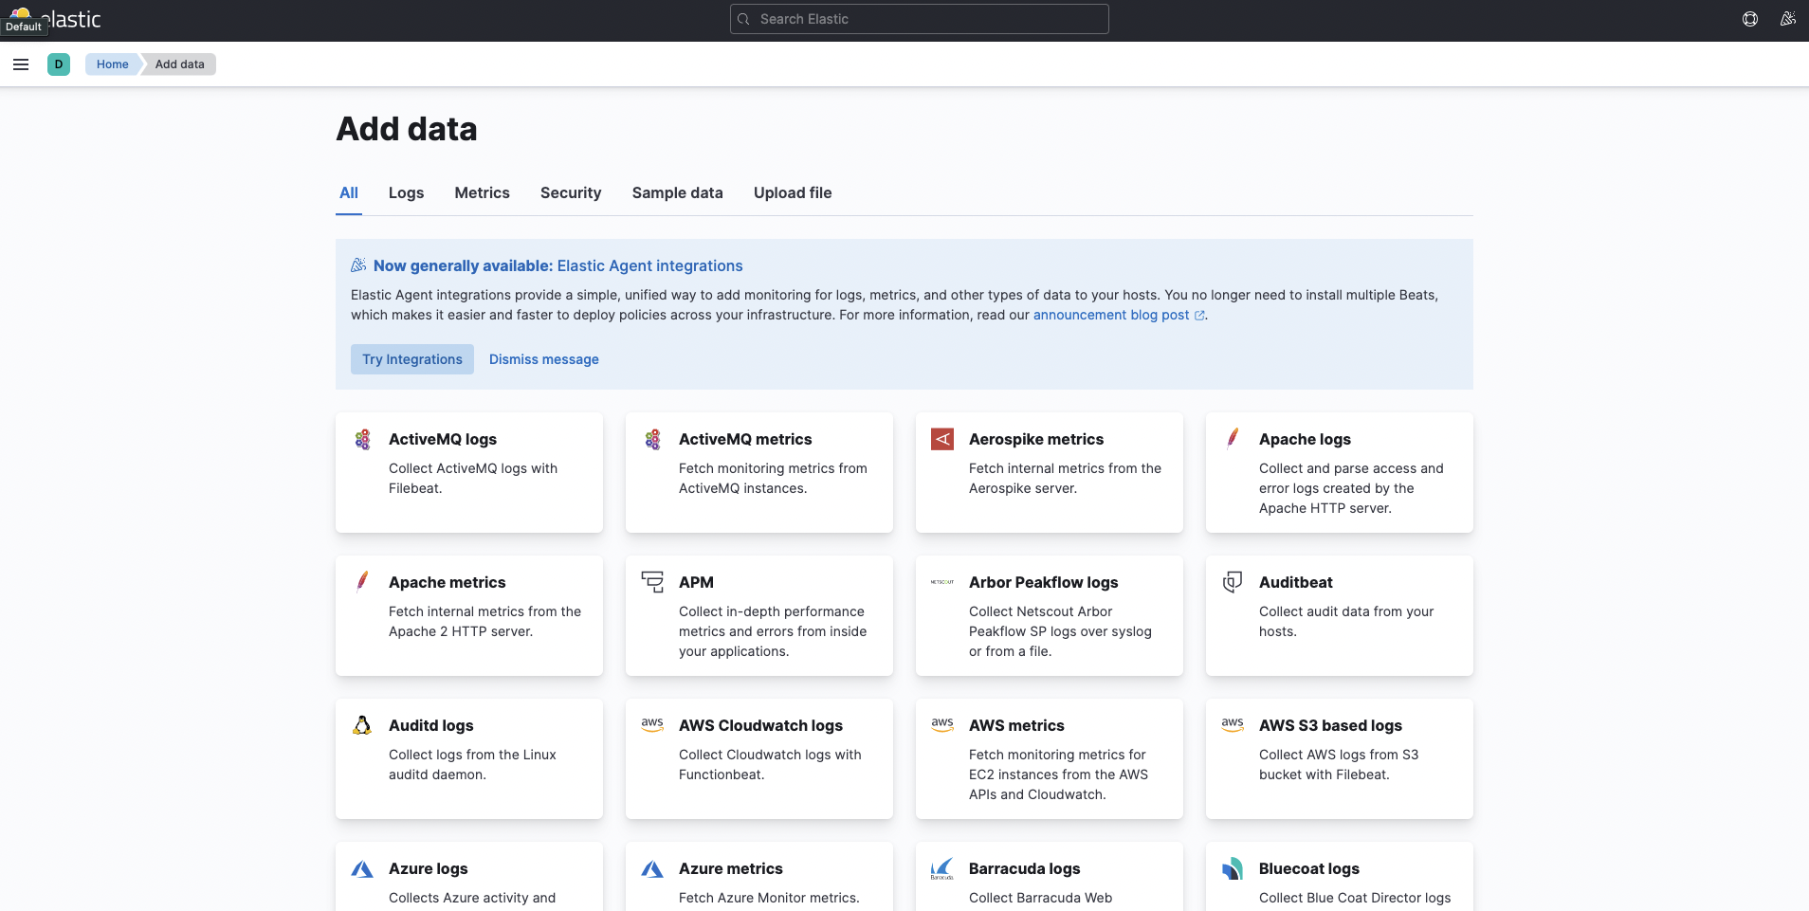Open the hamburger navigation menu
1809x911 pixels.
click(x=21, y=64)
